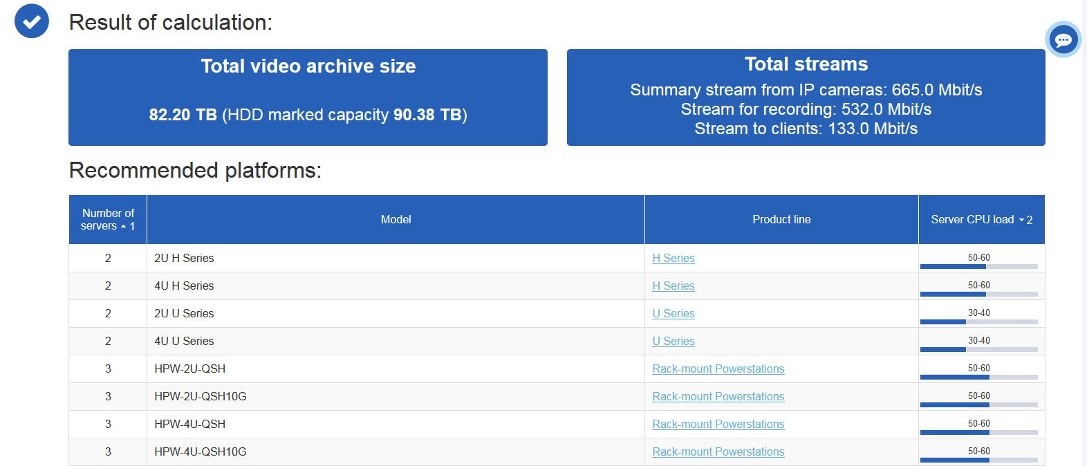Select the 2U U Series model cell

(x=396, y=313)
